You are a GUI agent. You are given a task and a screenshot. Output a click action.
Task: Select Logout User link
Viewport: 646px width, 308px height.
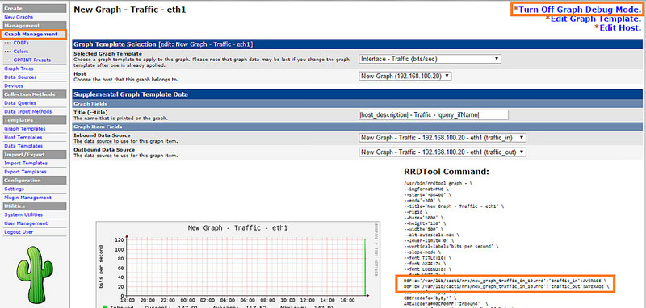point(19,232)
